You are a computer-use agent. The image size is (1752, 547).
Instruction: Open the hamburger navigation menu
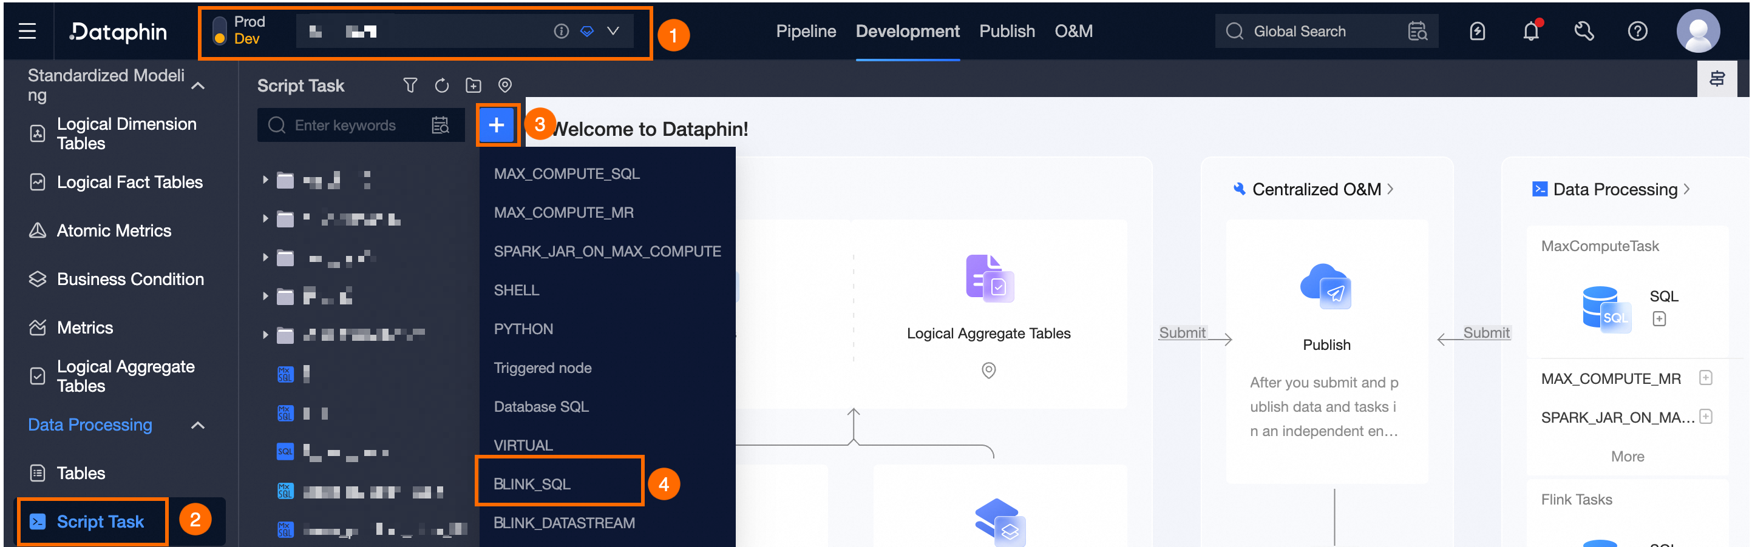click(27, 32)
